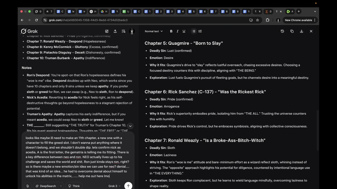Open Chrome three-dot menu
Screen dimensions: 337x189
pos(315,20)
